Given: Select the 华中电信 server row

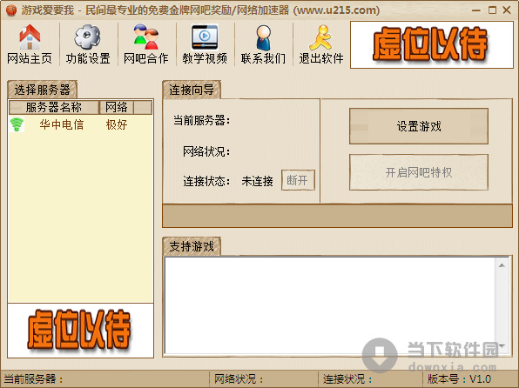Looking at the screenshot, I should [80, 124].
